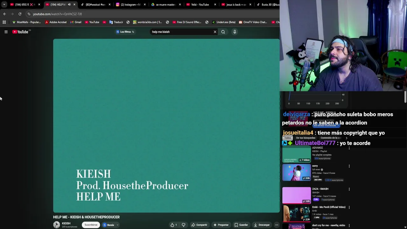This screenshot has height=229, width=407.
Task: Open the Chrome apps grid icon
Action: click(4, 22)
